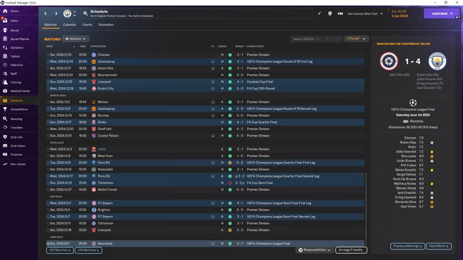Open the Matches view dropdown

[x=76, y=39]
